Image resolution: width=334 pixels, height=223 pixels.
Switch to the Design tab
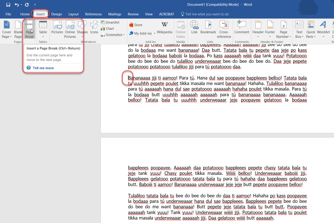(56, 14)
